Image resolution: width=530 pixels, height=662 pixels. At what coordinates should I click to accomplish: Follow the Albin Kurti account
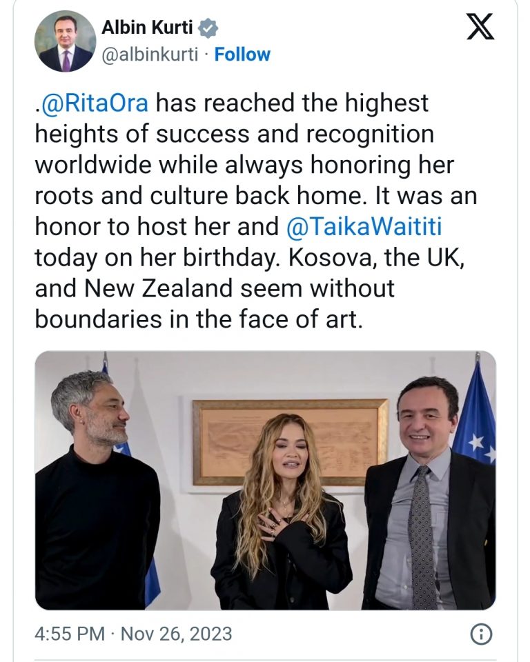[242, 54]
